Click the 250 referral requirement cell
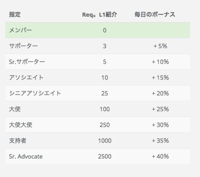 pyautogui.click(x=104, y=125)
